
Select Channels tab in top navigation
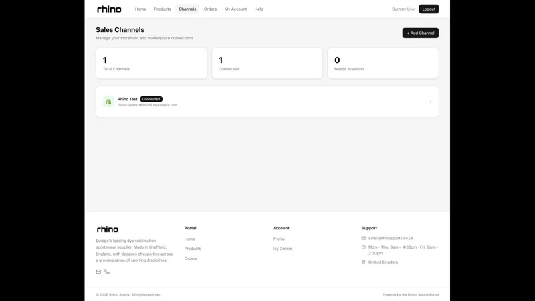[x=187, y=9]
